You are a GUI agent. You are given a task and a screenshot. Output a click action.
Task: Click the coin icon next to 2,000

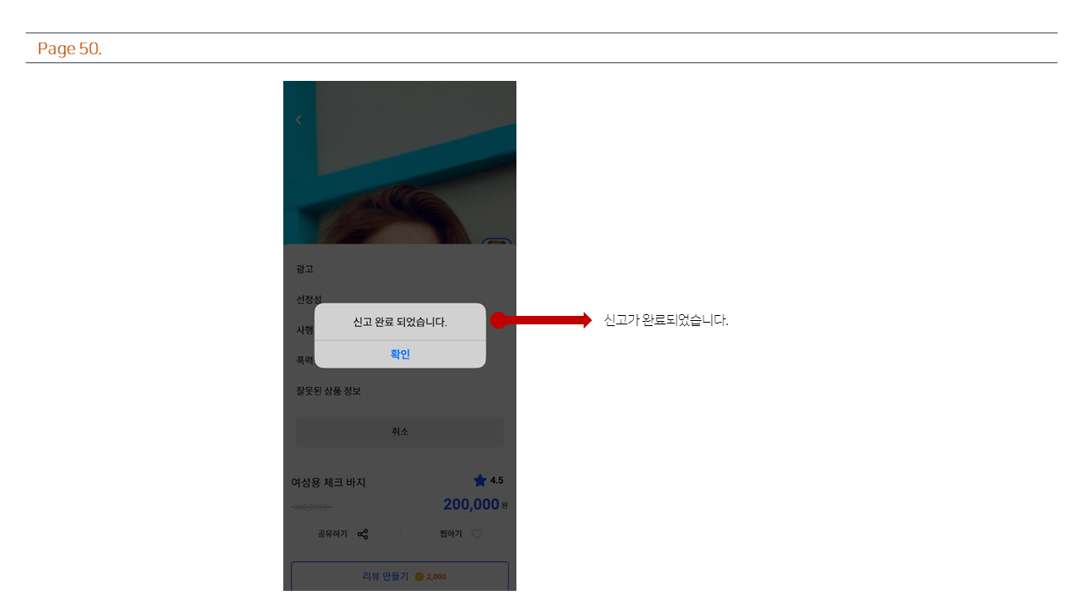click(419, 576)
